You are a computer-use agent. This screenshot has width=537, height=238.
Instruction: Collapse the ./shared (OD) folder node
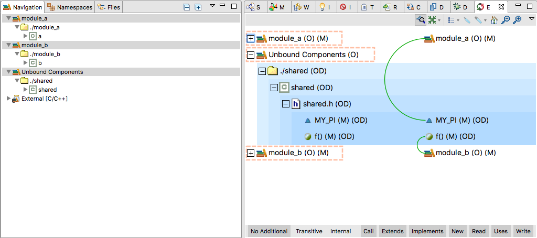[x=262, y=71]
